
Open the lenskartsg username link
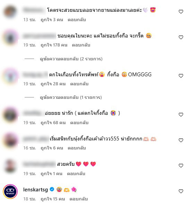35,190
